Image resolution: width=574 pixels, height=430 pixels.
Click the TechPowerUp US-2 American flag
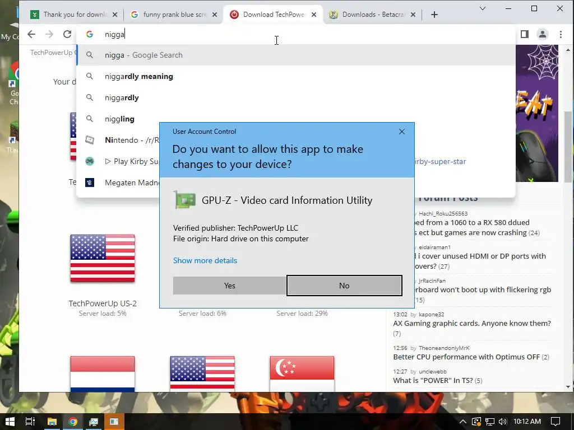tap(103, 259)
